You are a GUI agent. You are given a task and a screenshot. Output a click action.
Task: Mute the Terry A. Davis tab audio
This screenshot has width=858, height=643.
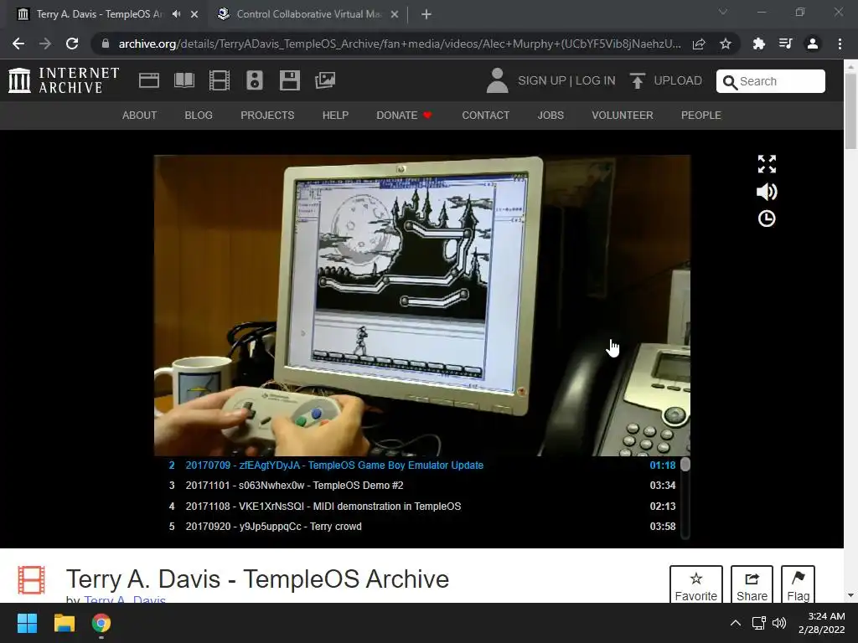pos(176,14)
